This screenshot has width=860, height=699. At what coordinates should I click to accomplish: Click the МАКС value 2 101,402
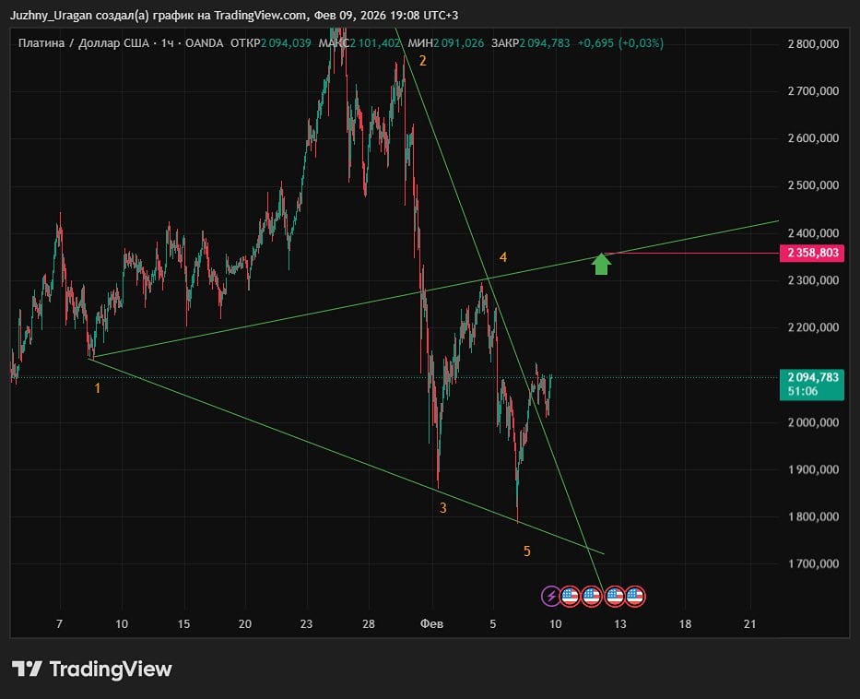376,43
